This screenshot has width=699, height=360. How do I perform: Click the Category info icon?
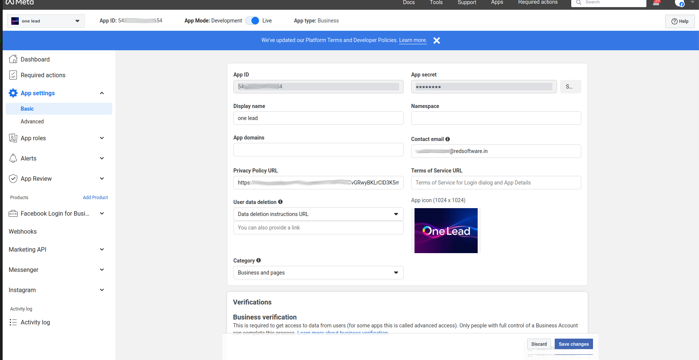click(259, 260)
